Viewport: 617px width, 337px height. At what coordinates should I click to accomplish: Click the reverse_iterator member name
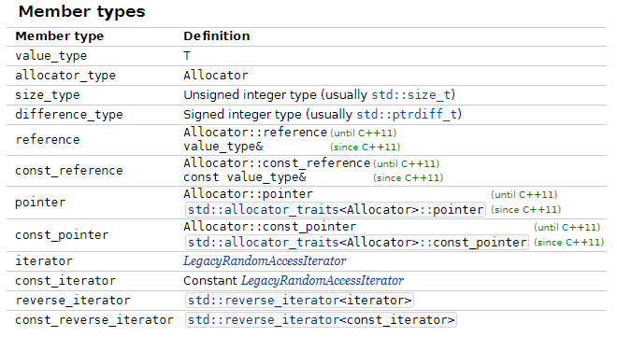tap(73, 301)
